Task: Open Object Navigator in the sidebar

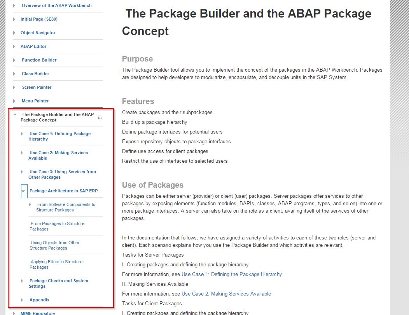Action: [x=38, y=33]
